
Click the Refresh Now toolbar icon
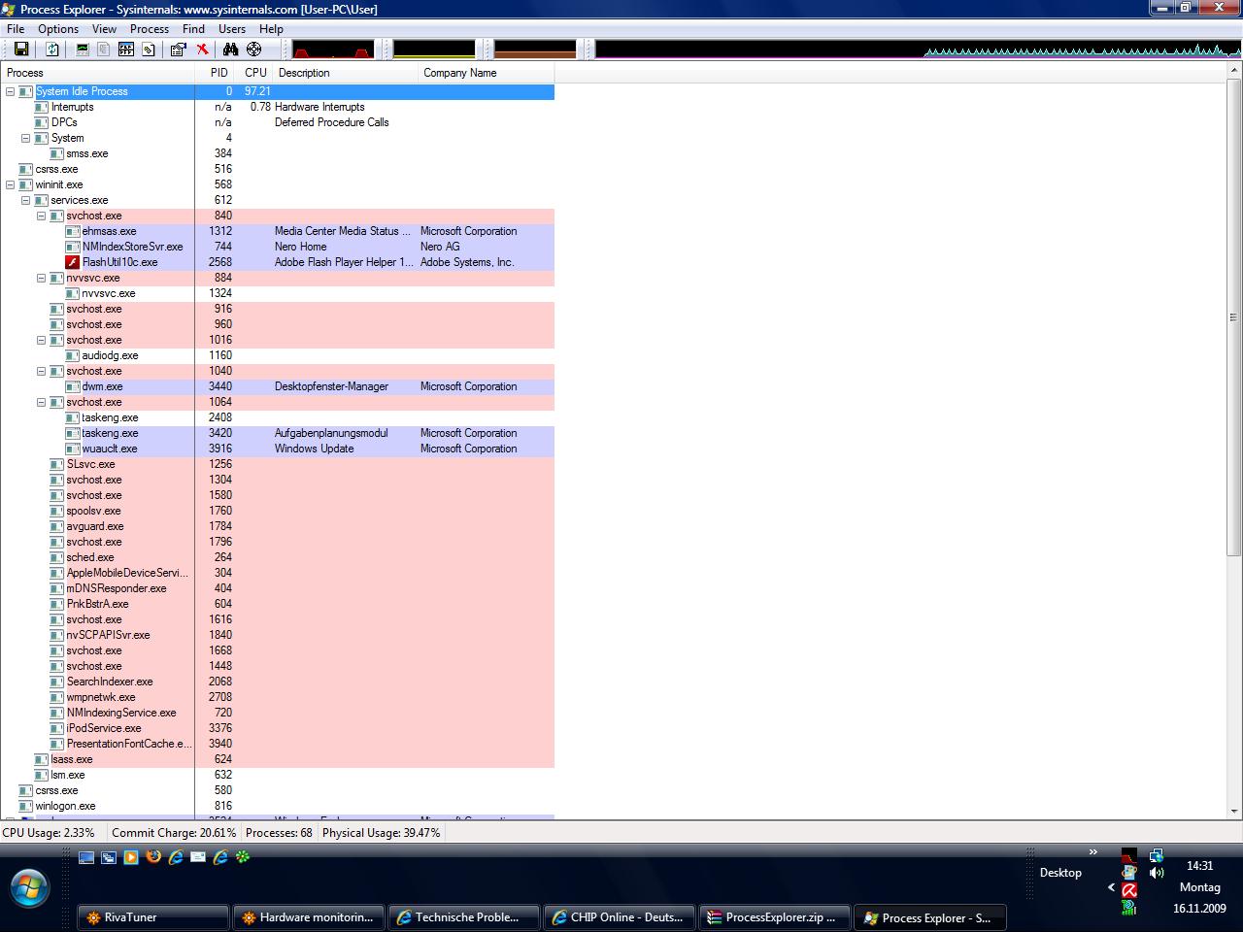coord(52,50)
